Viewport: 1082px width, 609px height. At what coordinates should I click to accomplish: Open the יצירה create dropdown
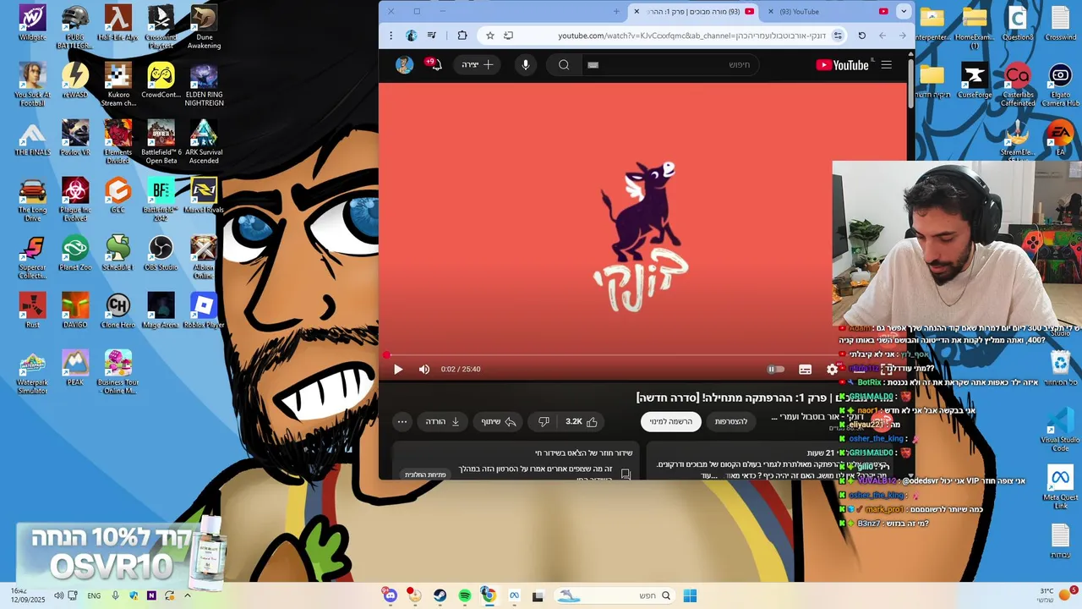click(x=478, y=65)
